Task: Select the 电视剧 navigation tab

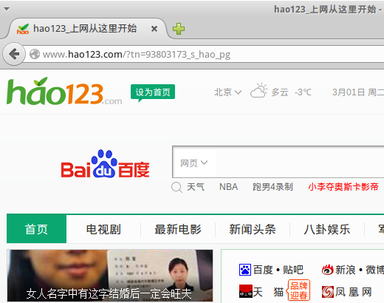Action: click(x=103, y=229)
